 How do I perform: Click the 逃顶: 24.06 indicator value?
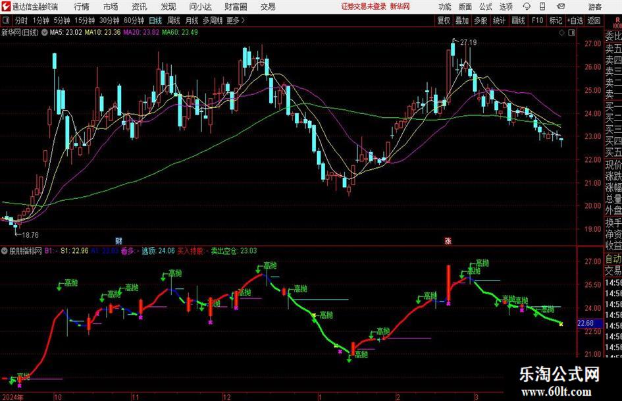click(158, 251)
